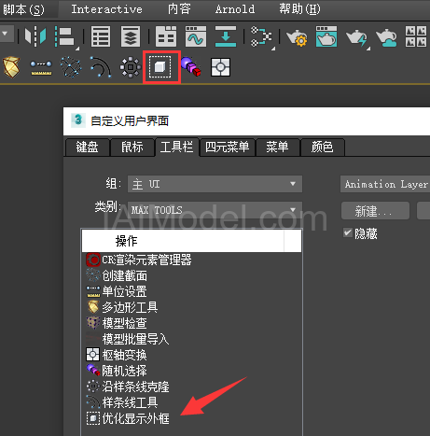Click the highlighted optimize bounding box icon
This screenshot has height=436, width=430.
tap(160, 67)
